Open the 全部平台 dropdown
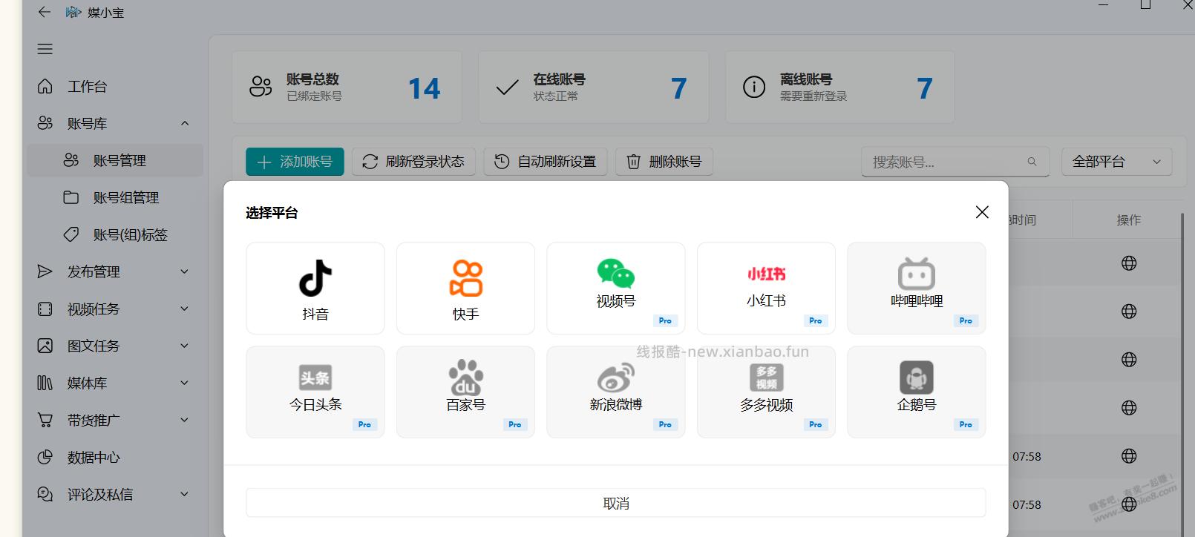Image resolution: width=1195 pixels, height=537 pixels. 1116,162
